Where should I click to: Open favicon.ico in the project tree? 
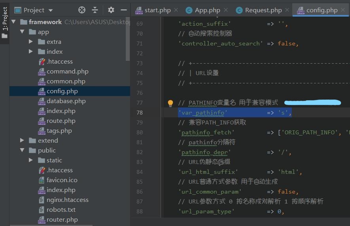coord(62,180)
